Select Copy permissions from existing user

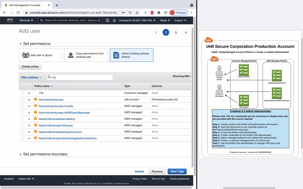point(86,55)
